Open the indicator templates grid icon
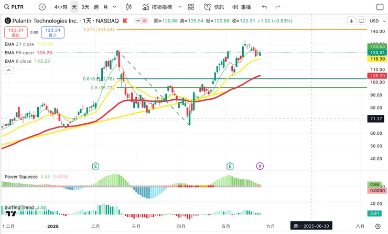This screenshot has width=388, height=234. pos(191,7)
